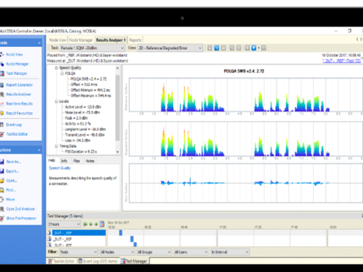Open the 2 hours time range dropdown

[64, 224]
